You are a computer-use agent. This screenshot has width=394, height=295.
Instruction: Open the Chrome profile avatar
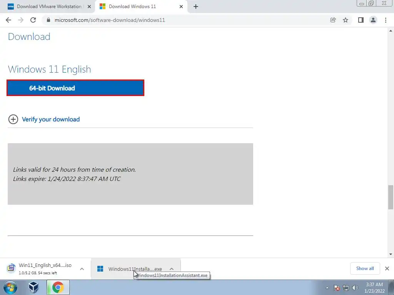pos(373,20)
